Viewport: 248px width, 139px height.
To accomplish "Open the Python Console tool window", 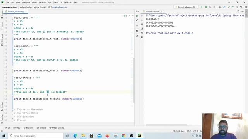I will 57,128.
